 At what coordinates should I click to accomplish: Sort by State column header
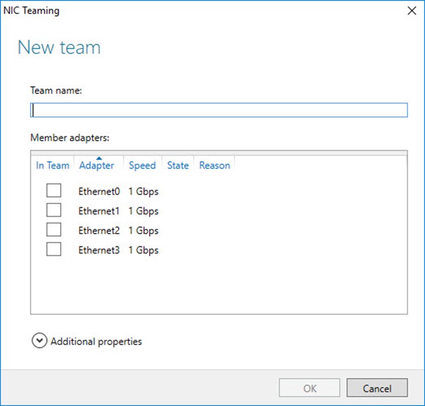[178, 165]
